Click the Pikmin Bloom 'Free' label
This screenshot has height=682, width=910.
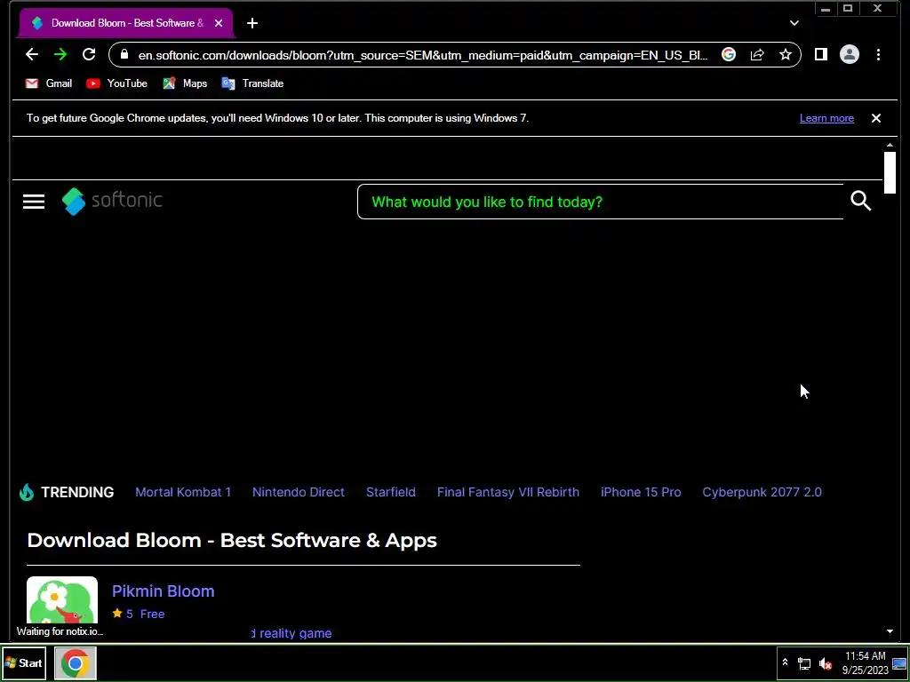(x=152, y=614)
